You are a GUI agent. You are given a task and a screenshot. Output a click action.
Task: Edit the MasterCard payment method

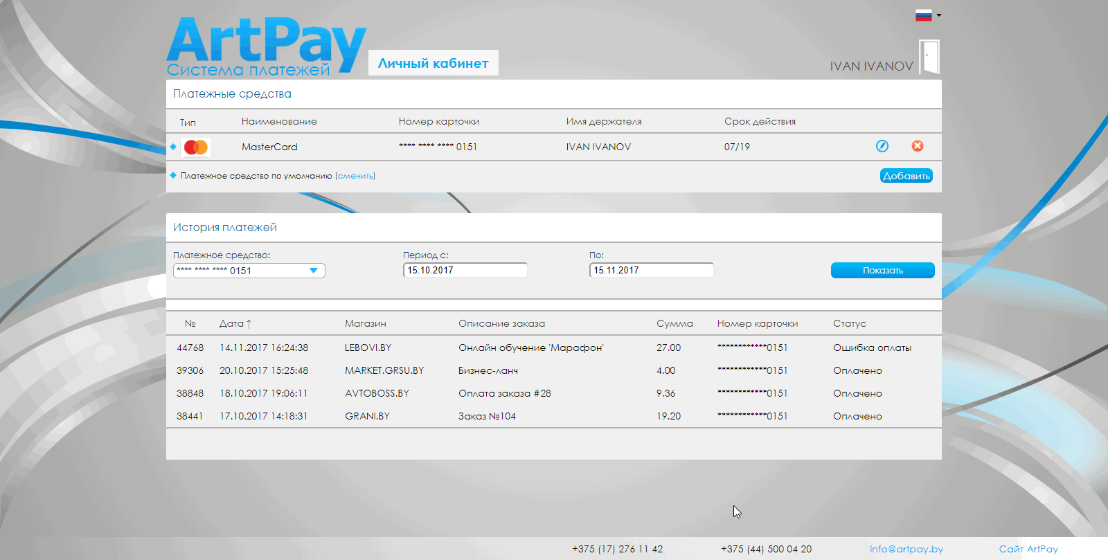tap(882, 146)
